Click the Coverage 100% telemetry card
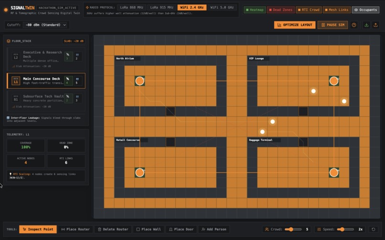 pos(26,145)
